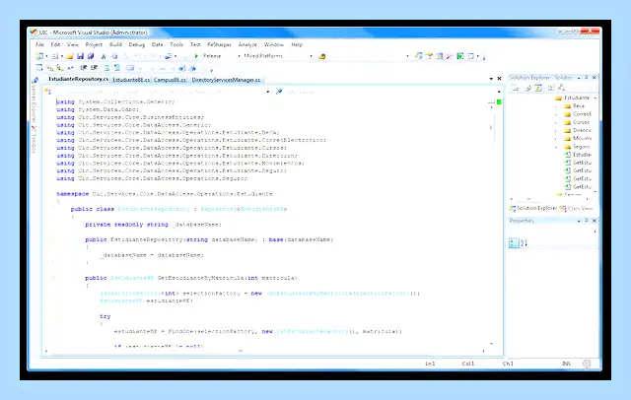Click the Refresh icon in Solution Explorer
Screen dimensions: 631x400
click(538, 88)
